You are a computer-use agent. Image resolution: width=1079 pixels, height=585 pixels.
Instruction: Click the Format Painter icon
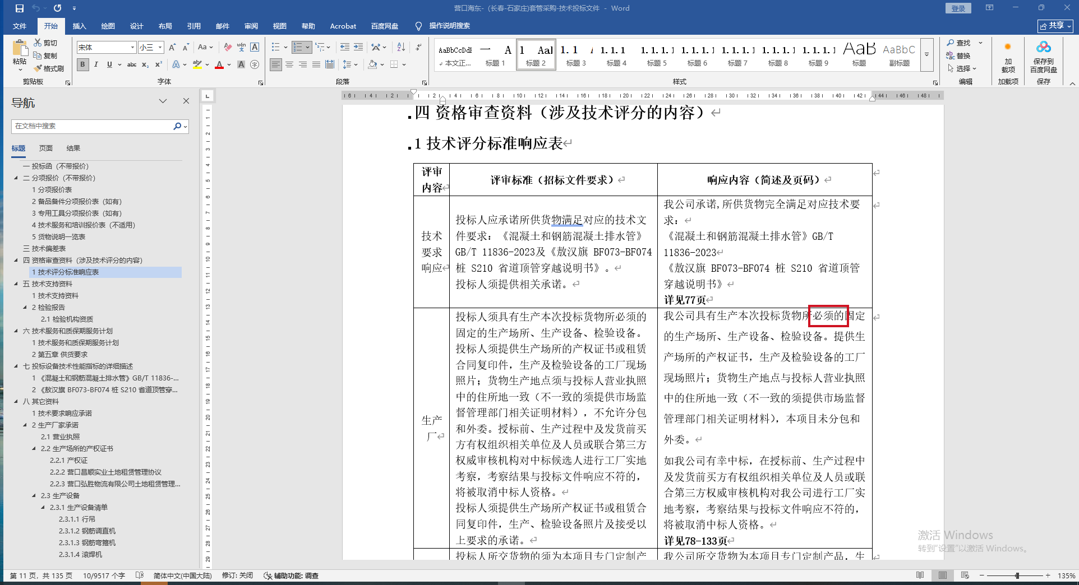pyautogui.click(x=49, y=68)
